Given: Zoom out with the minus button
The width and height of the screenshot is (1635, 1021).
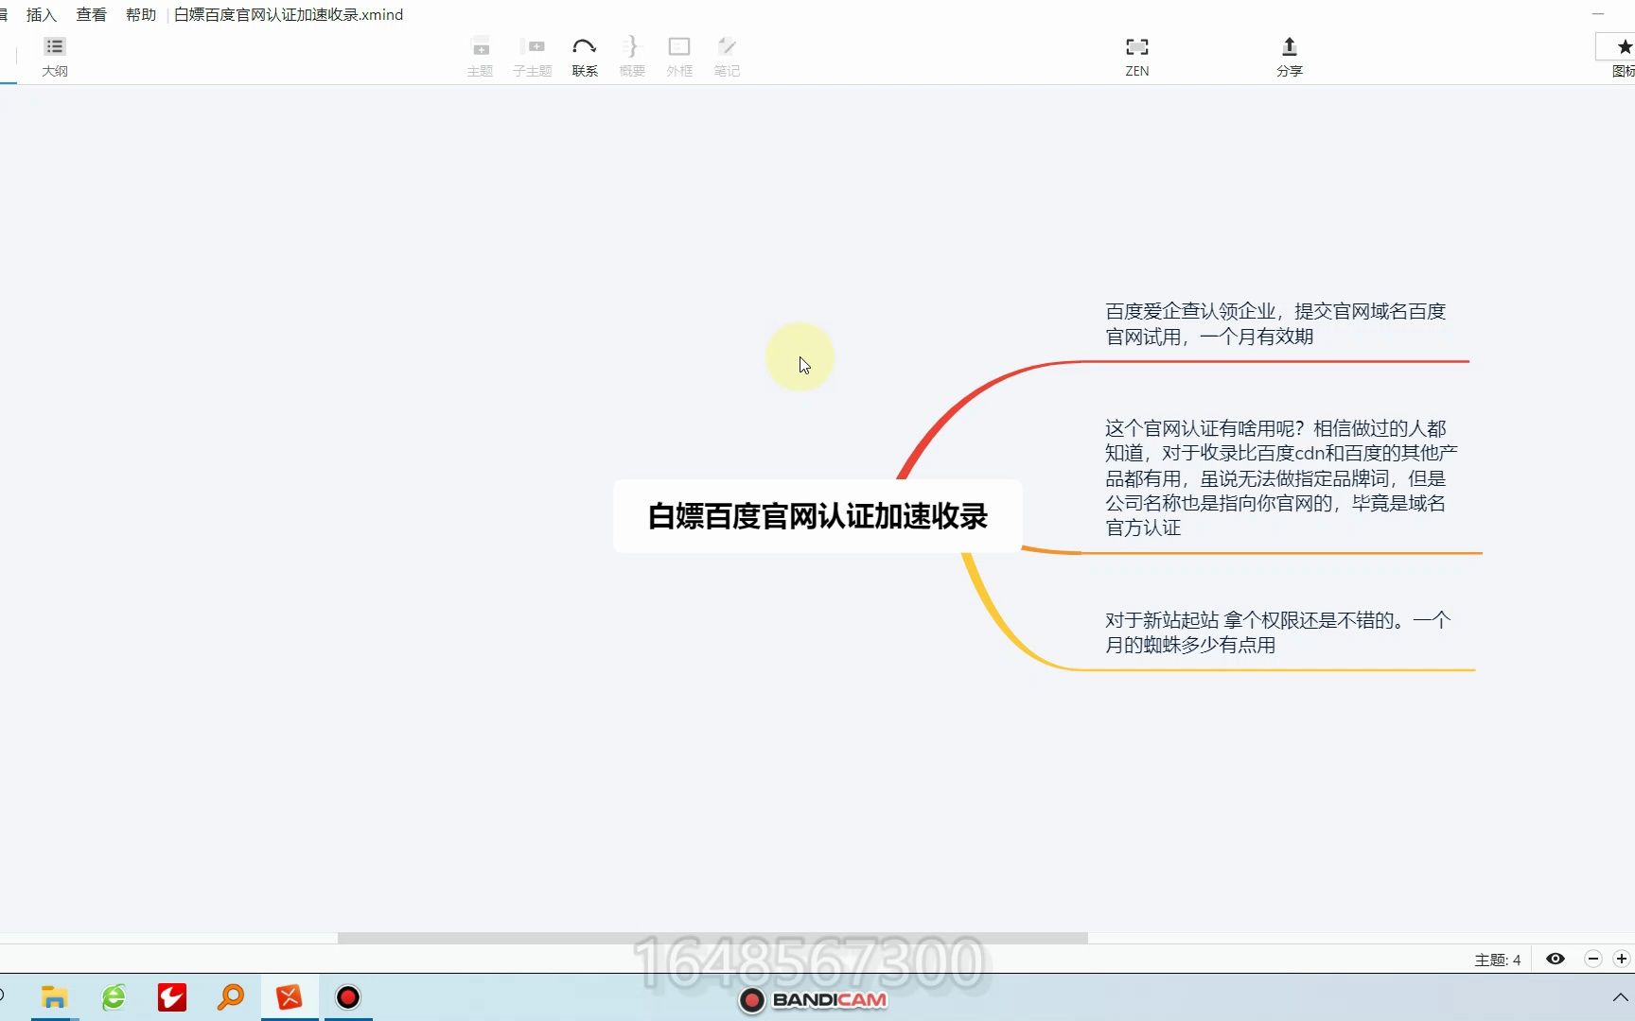Looking at the screenshot, I should point(1593,959).
